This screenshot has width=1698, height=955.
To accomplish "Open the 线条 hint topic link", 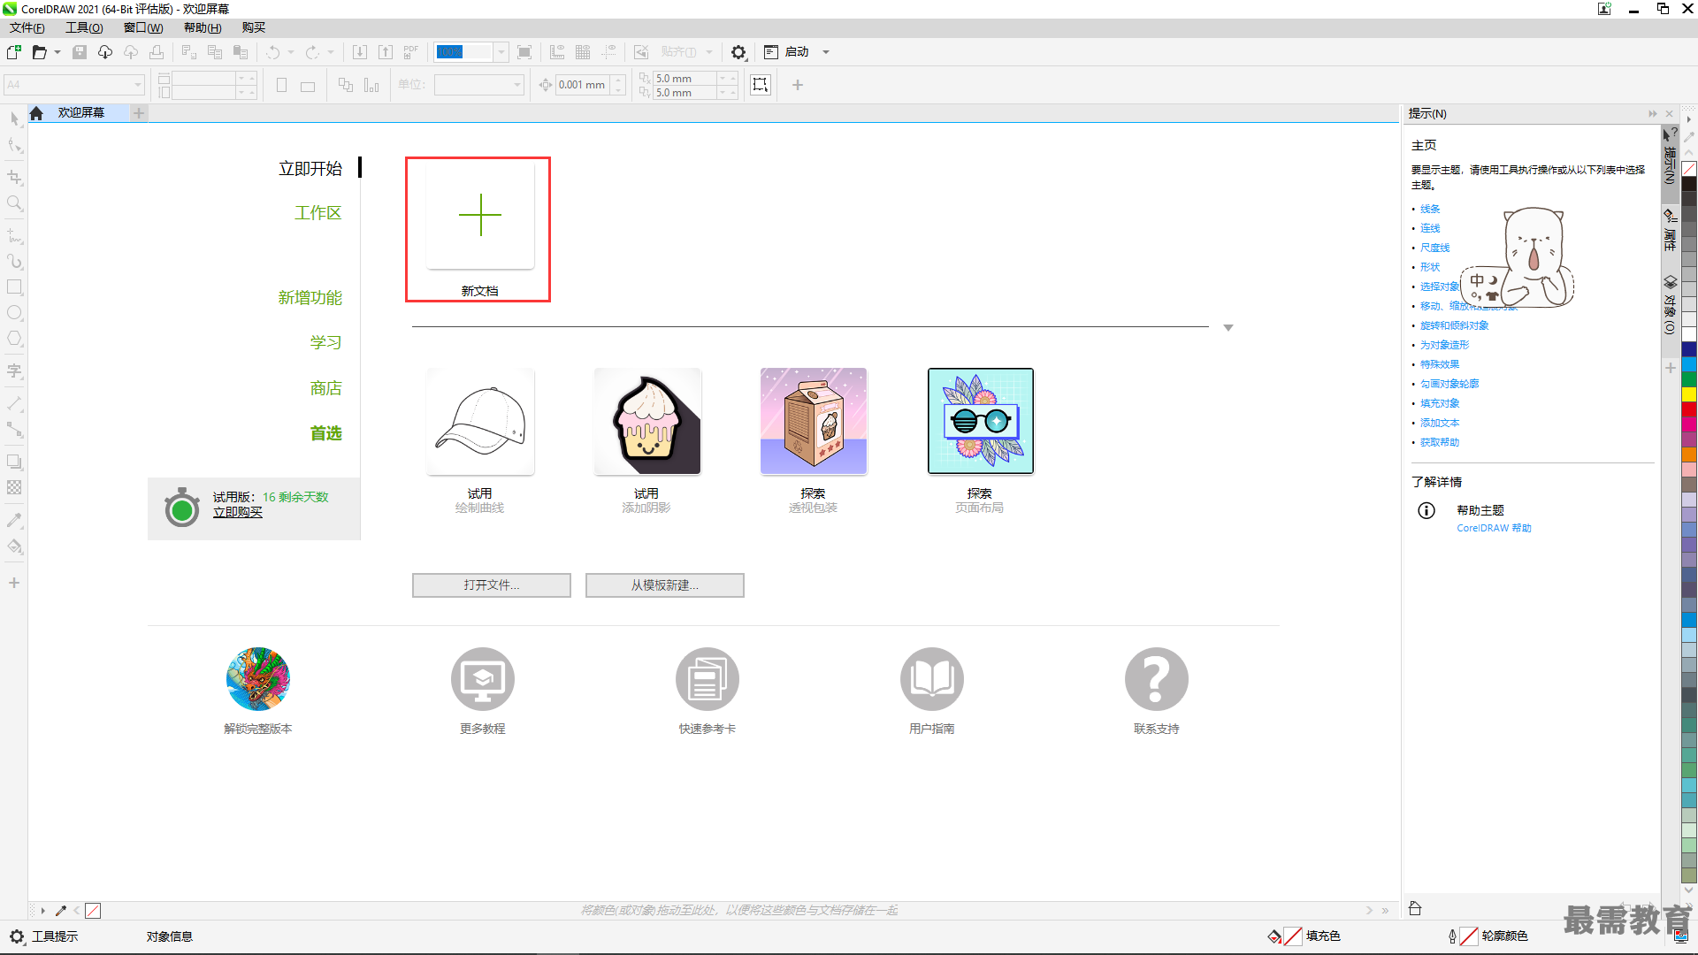I will coord(1430,210).
